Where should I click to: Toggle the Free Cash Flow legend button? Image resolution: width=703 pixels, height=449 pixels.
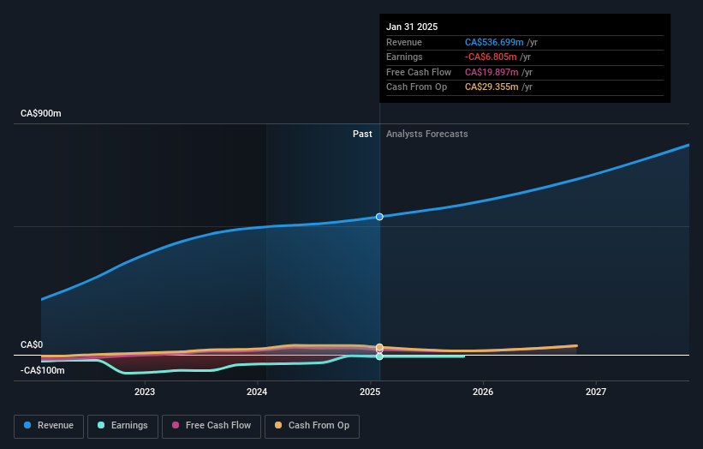coord(211,426)
